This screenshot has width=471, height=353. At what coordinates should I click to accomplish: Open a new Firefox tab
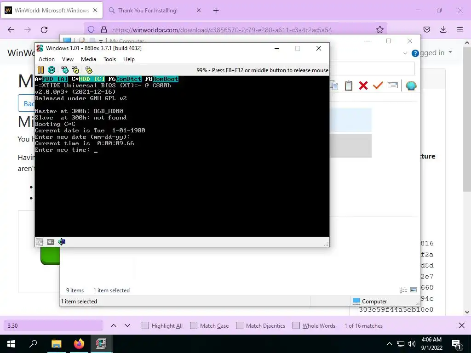click(x=216, y=11)
